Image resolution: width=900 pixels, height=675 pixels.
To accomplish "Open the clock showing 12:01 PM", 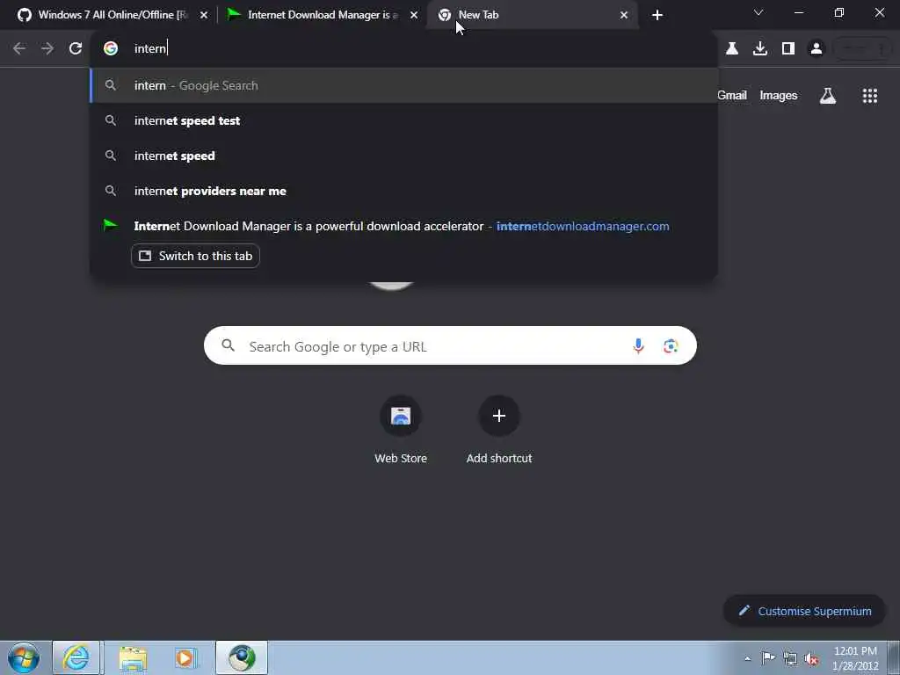I will click(x=855, y=657).
